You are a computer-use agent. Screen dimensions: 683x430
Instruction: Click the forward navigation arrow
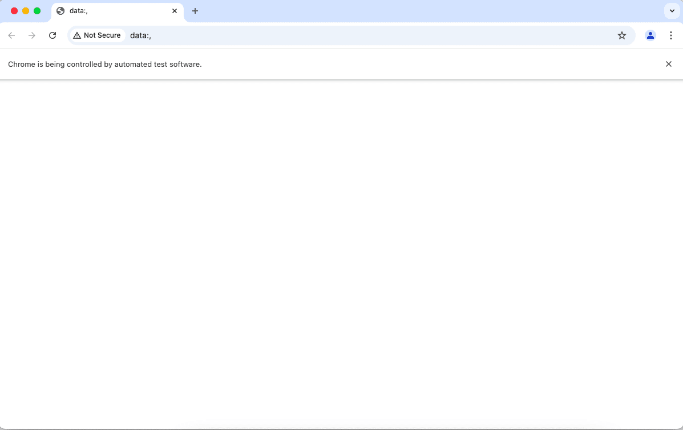(x=32, y=35)
